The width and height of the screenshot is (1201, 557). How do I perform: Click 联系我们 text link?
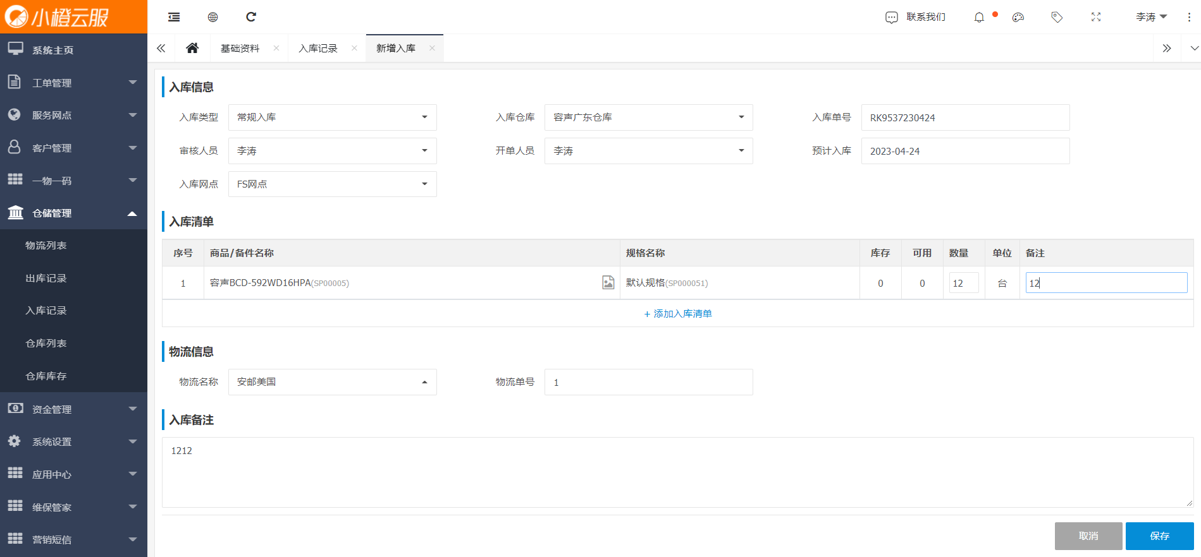click(926, 17)
